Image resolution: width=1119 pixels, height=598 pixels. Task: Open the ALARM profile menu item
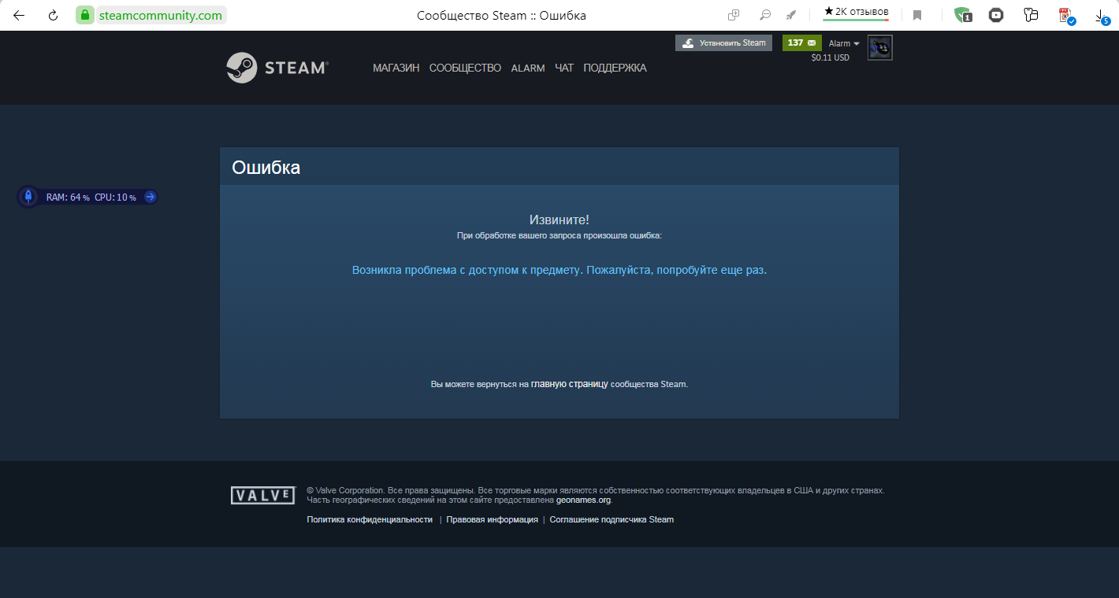tap(528, 68)
